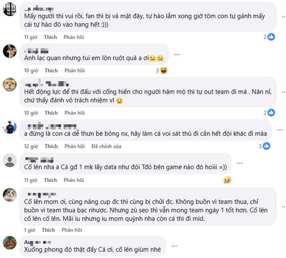Click the "12 giờ" comment timestamp
Image resolution: width=286 pixels, height=258 pixels.
[x=31, y=146]
